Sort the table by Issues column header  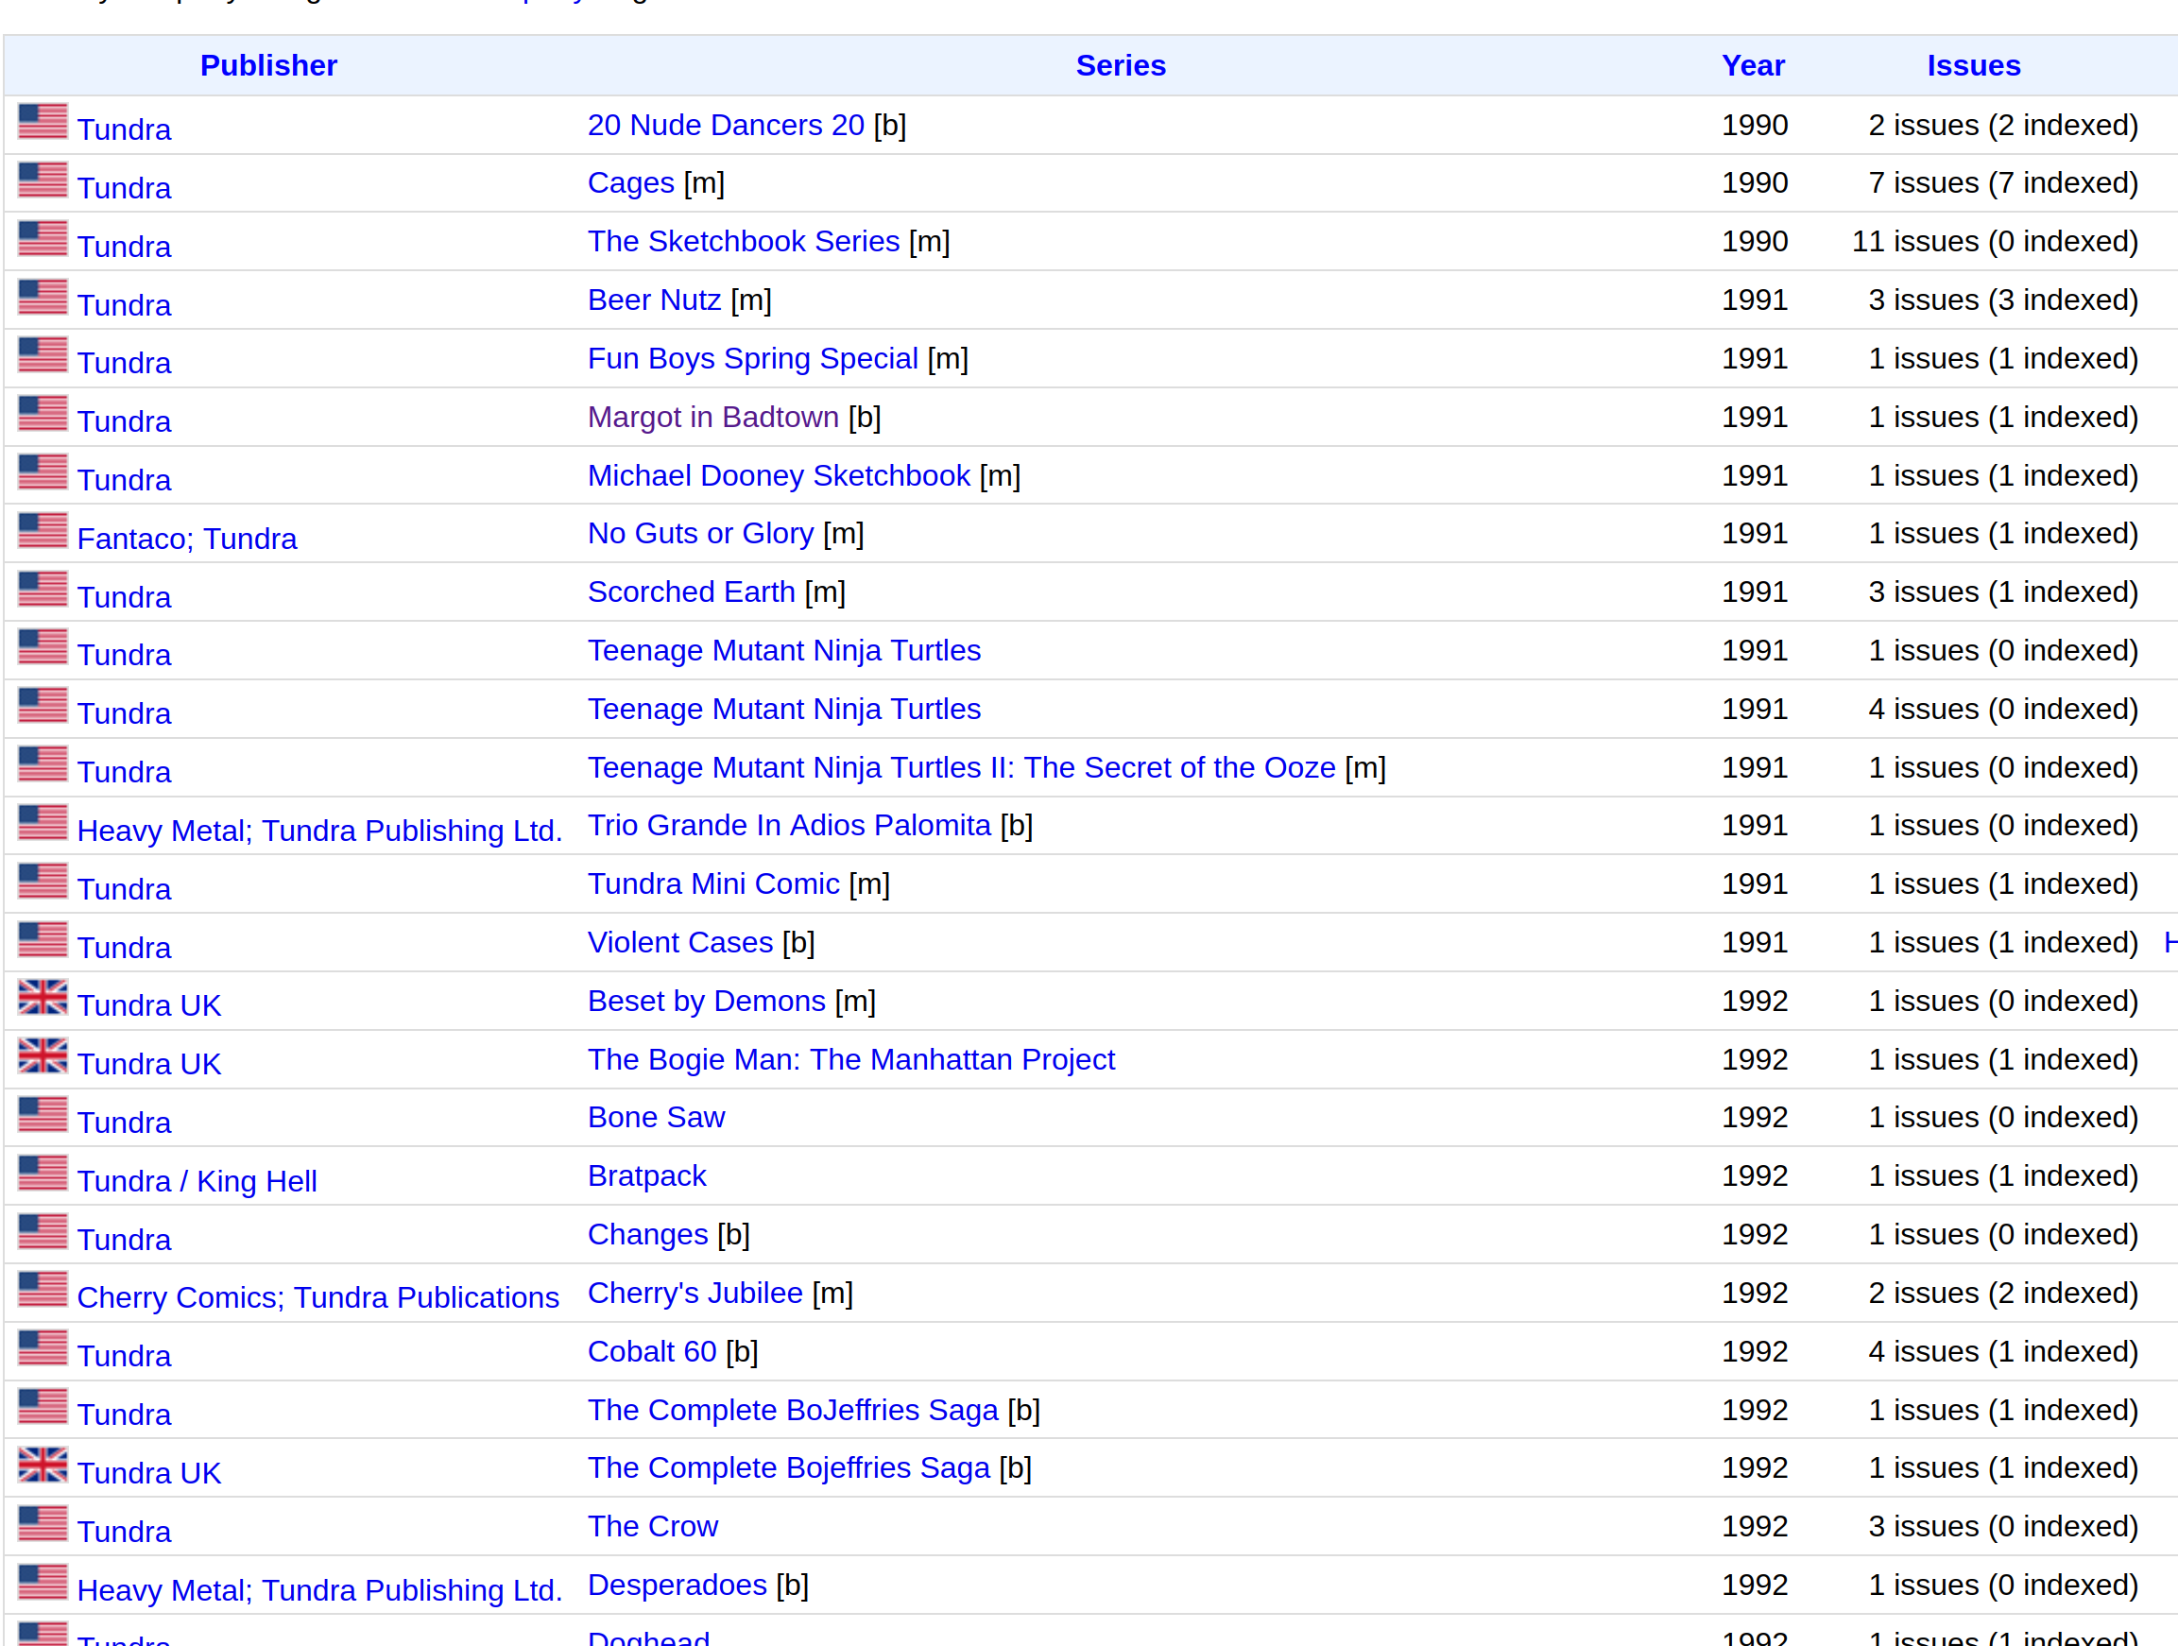[1973, 65]
